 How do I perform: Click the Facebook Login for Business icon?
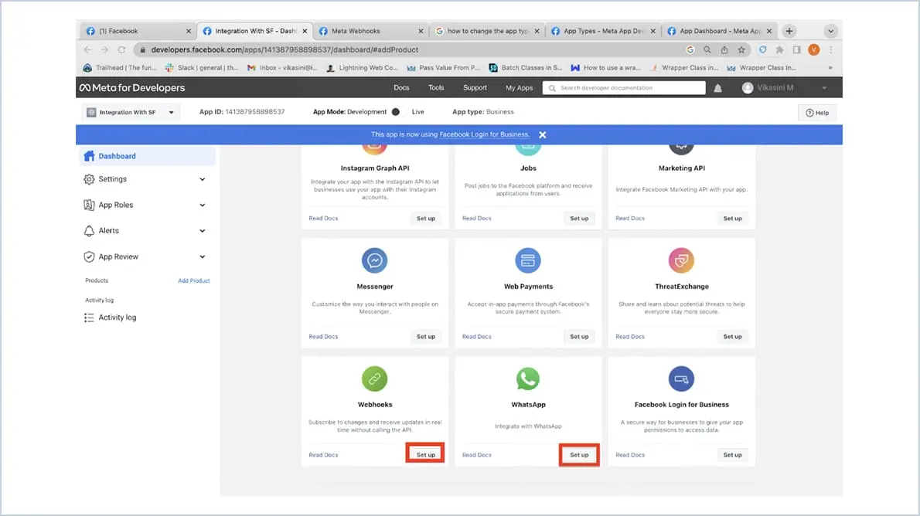pyautogui.click(x=681, y=379)
